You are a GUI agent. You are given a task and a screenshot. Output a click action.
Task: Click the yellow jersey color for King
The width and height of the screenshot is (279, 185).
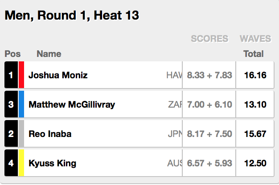[21, 163]
